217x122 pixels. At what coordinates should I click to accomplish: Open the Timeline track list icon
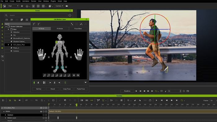click(x=3, y=100)
